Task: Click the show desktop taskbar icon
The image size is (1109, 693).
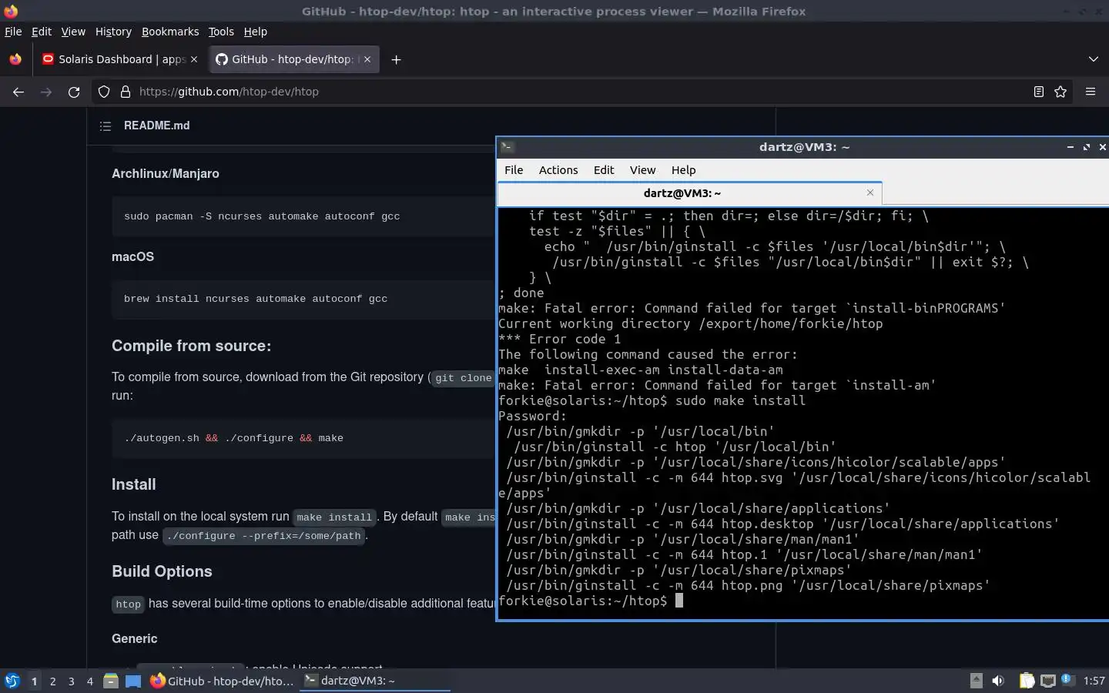Action: coord(133,681)
